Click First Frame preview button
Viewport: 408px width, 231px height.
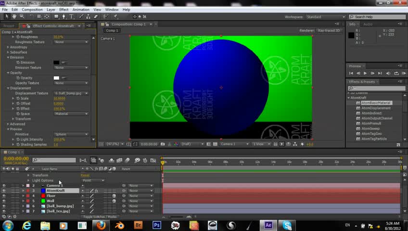[x=351, y=73]
